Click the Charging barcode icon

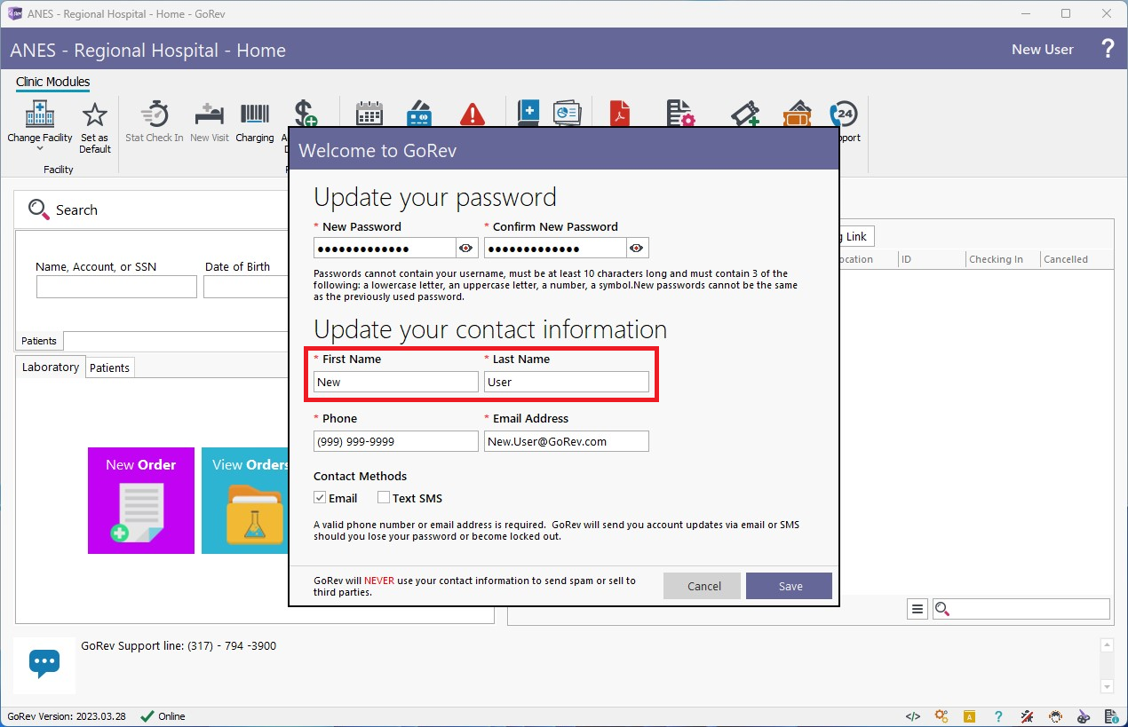point(255,115)
